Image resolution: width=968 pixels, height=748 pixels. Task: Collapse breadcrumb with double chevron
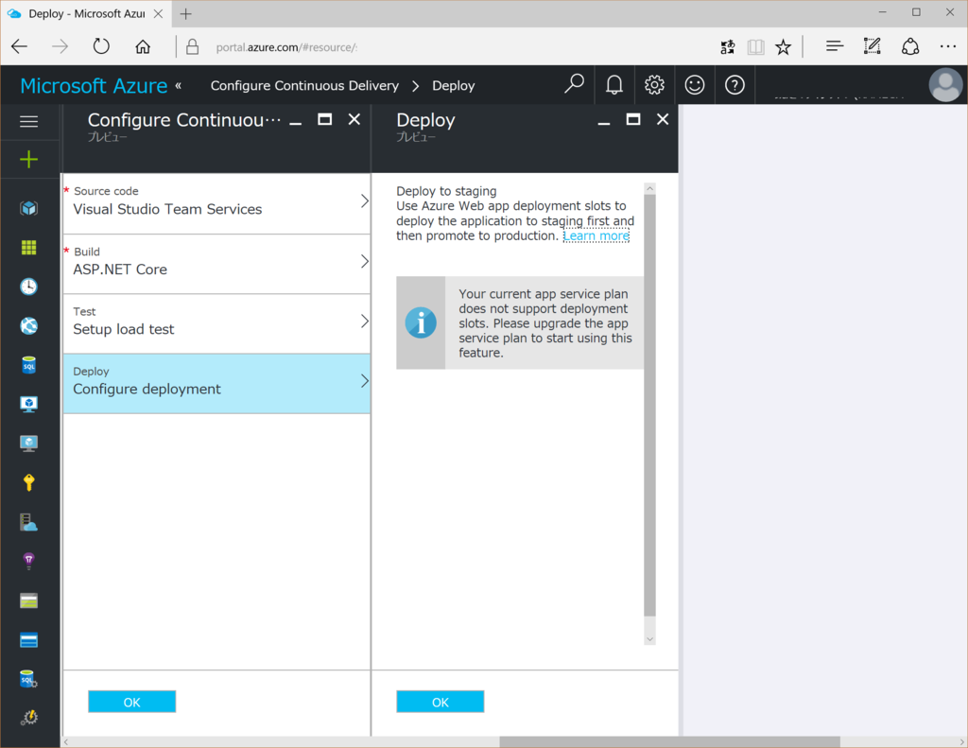click(179, 85)
